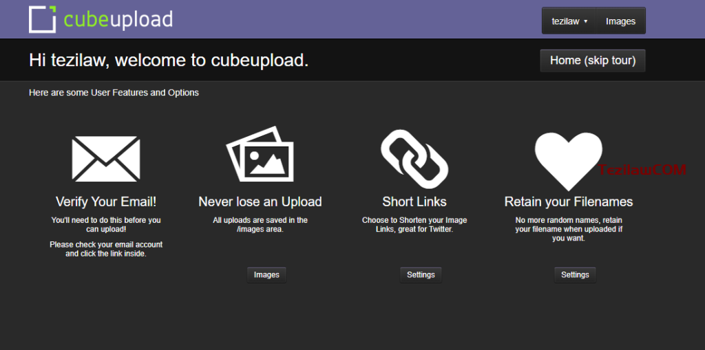705x350 pixels.
Task: Click 'Choose to Shorten your Image Links' text
Action: pyautogui.click(x=414, y=225)
